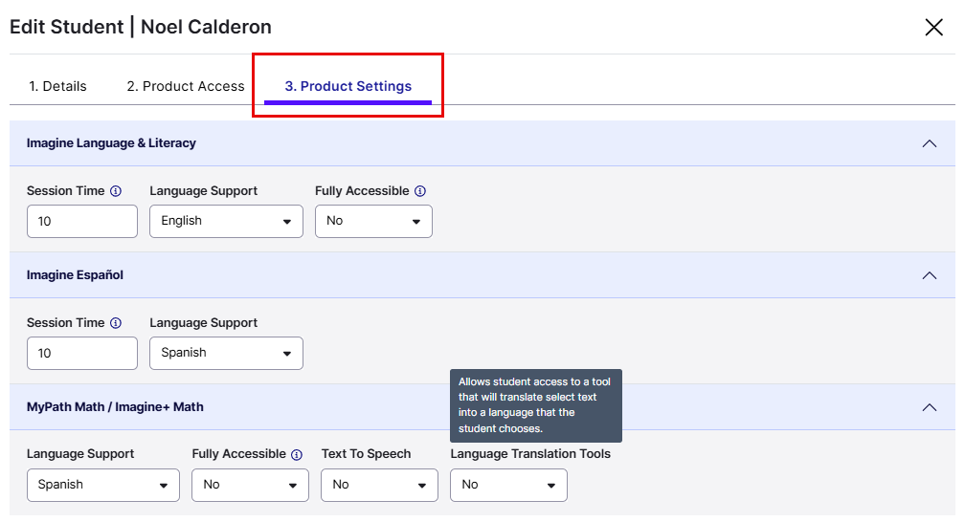
Task: Click Session Time field in Language & Literacy
Action: click(82, 221)
